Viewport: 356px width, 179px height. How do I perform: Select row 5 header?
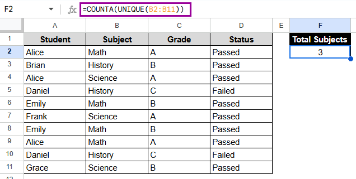click(9, 91)
